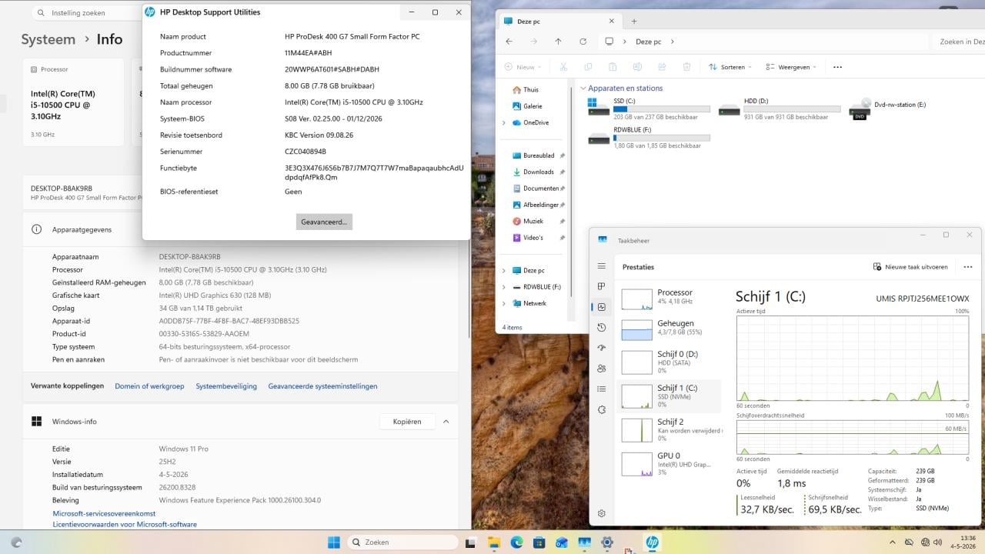Screen dimensions: 985x554
Task: Click Systeem breadcrumb in Settings
Action: [x=48, y=39]
